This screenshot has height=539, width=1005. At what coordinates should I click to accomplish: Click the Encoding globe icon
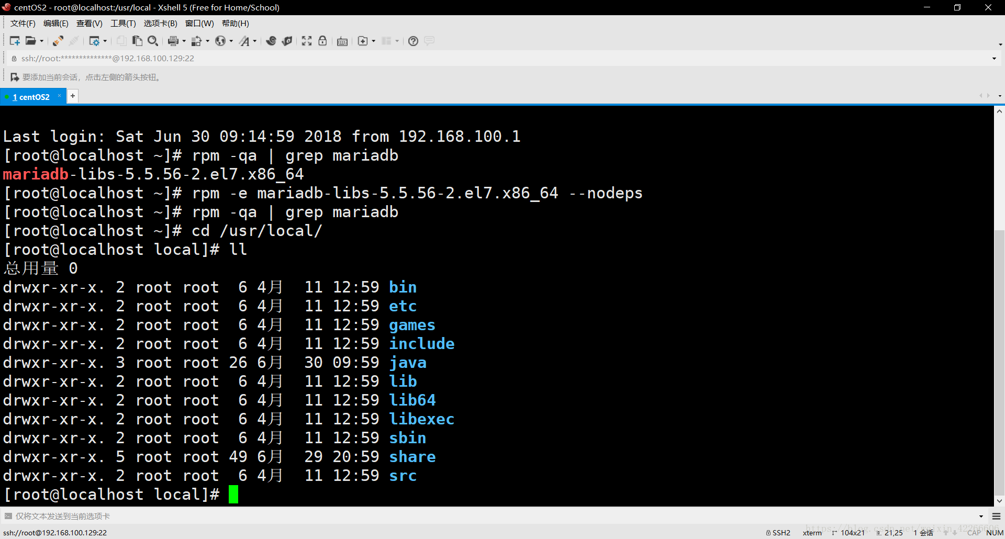click(220, 41)
